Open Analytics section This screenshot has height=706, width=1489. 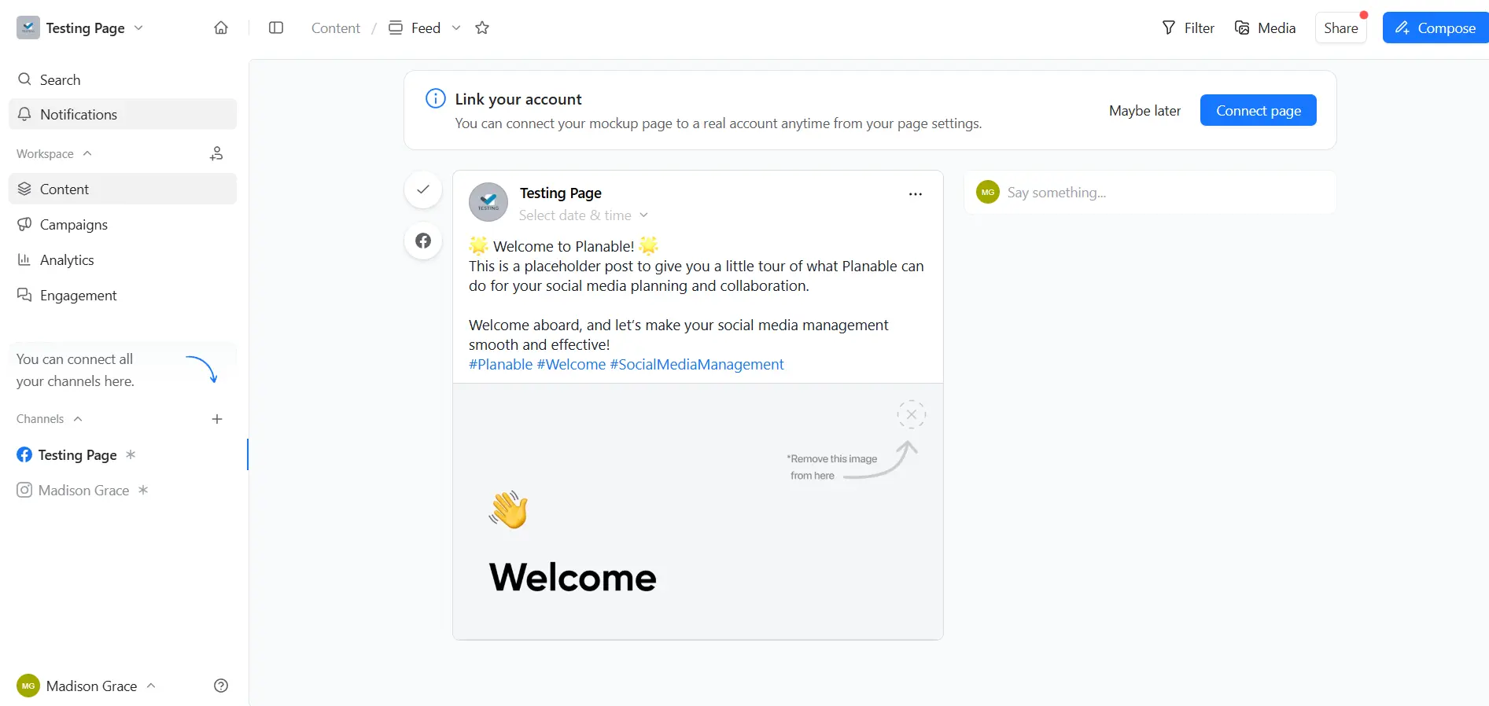123,259
